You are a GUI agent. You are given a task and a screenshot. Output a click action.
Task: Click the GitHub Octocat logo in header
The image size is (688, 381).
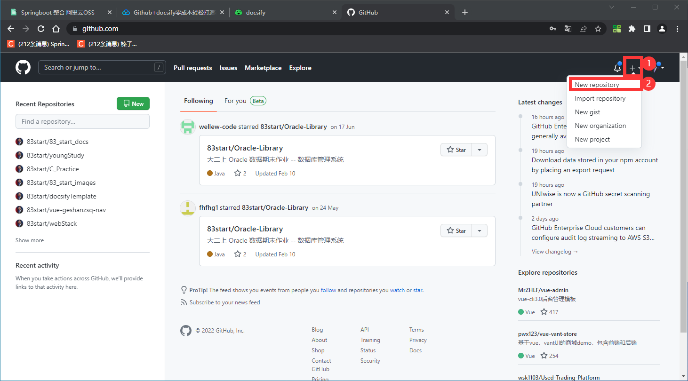click(x=23, y=67)
